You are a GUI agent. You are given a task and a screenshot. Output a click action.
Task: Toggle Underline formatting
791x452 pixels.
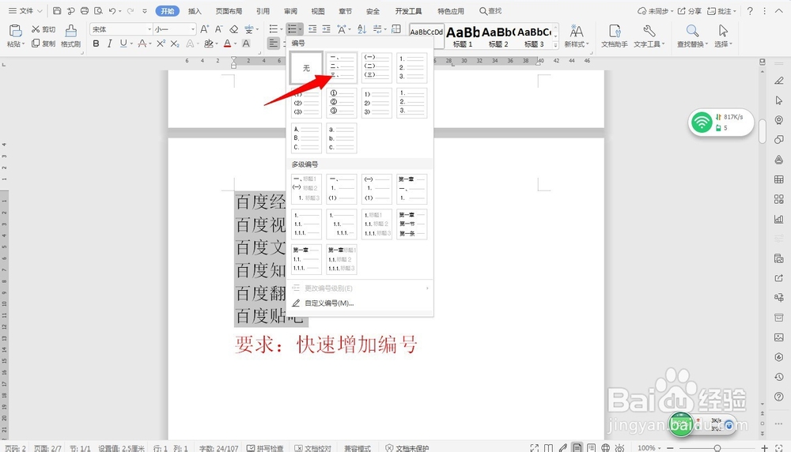[123, 43]
